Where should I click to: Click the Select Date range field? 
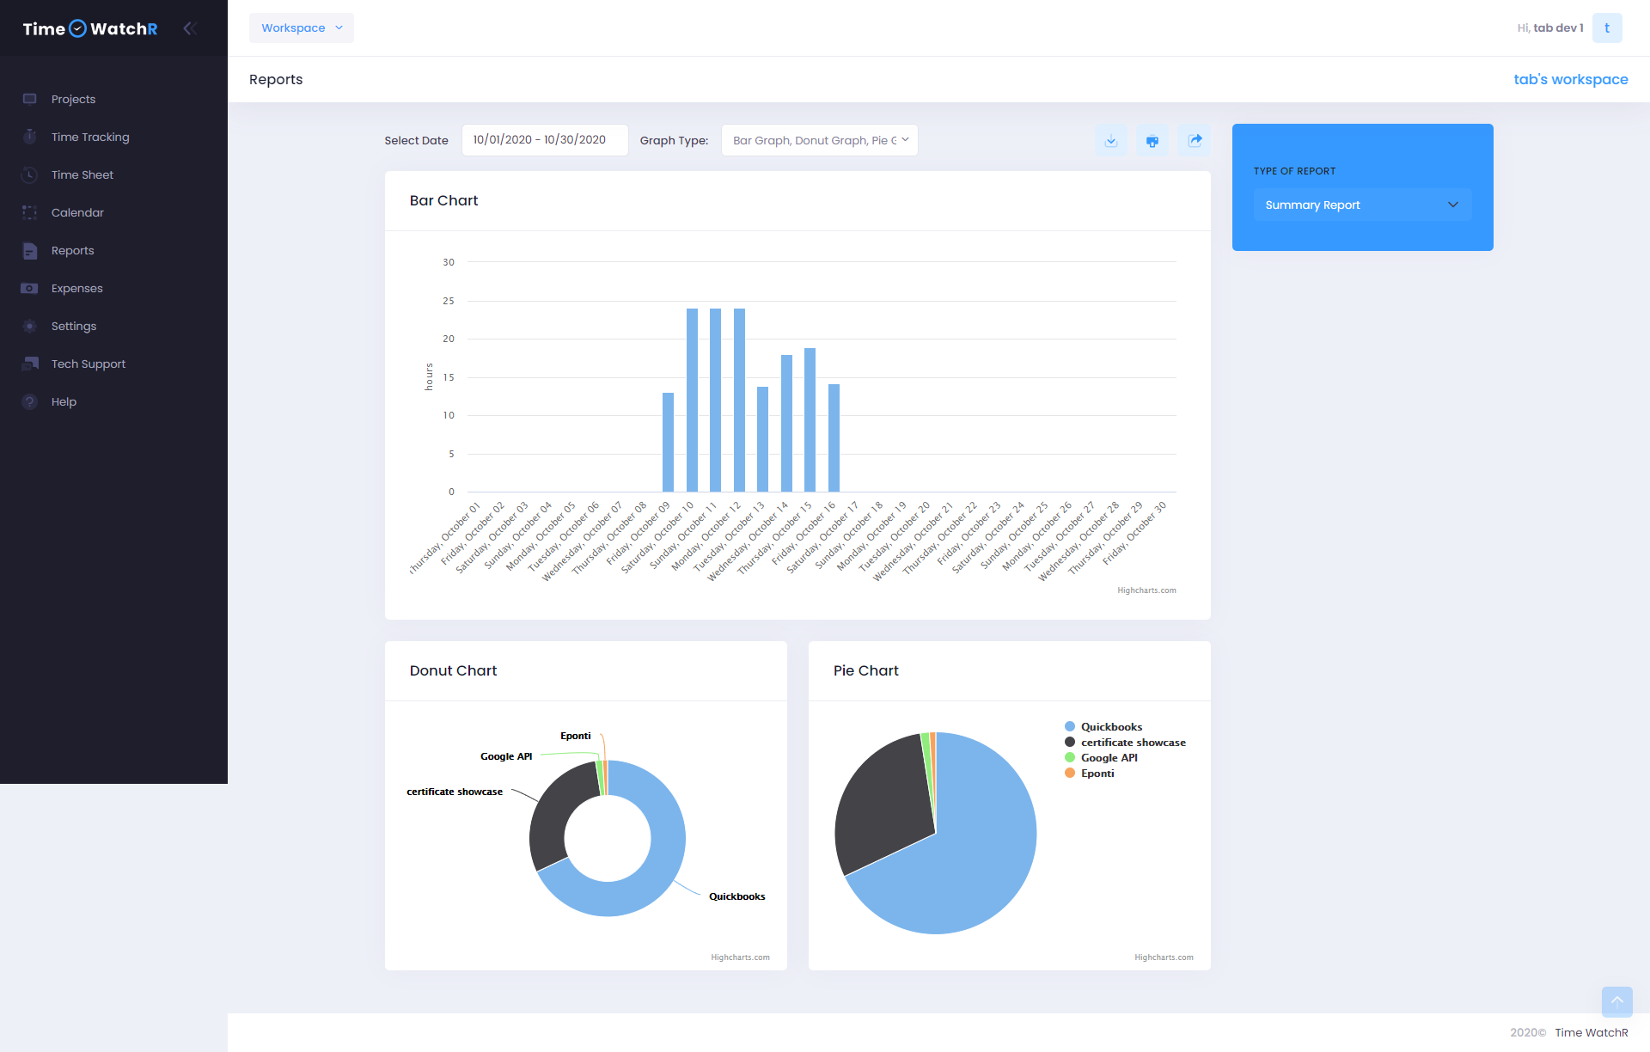(x=545, y=140)
